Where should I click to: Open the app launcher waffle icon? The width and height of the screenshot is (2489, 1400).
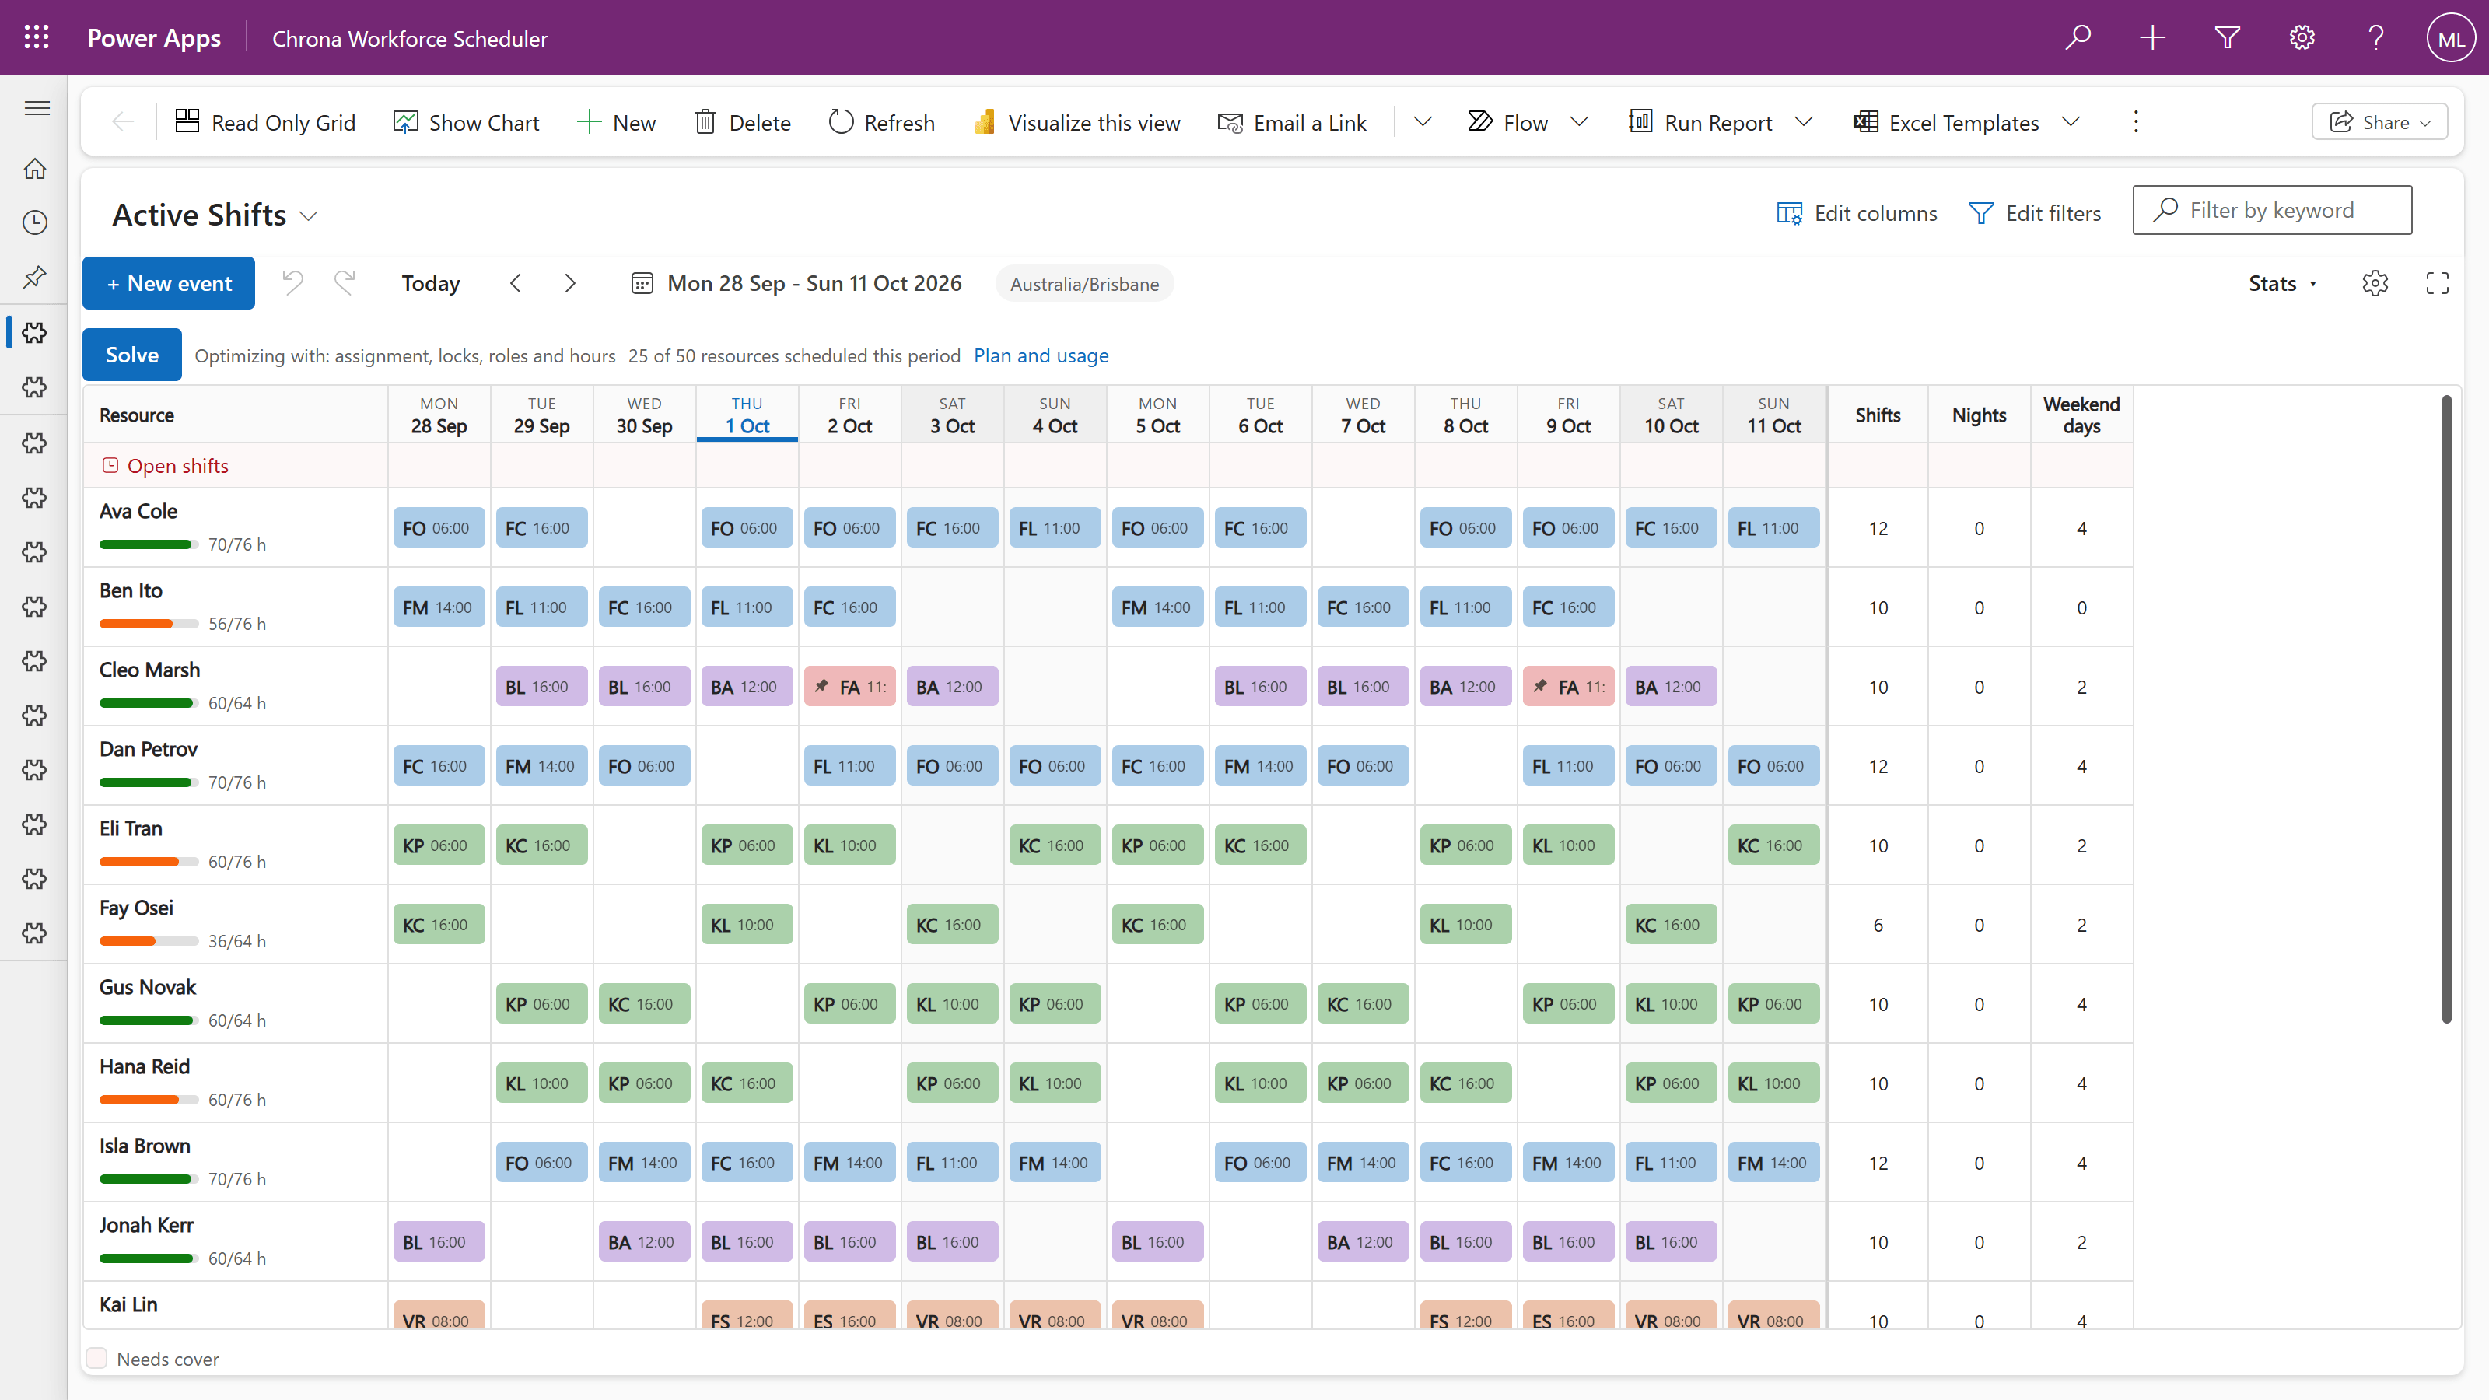tap(36, 37)
